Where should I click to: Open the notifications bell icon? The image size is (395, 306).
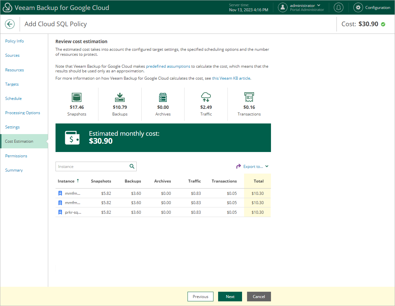[338, 8]
